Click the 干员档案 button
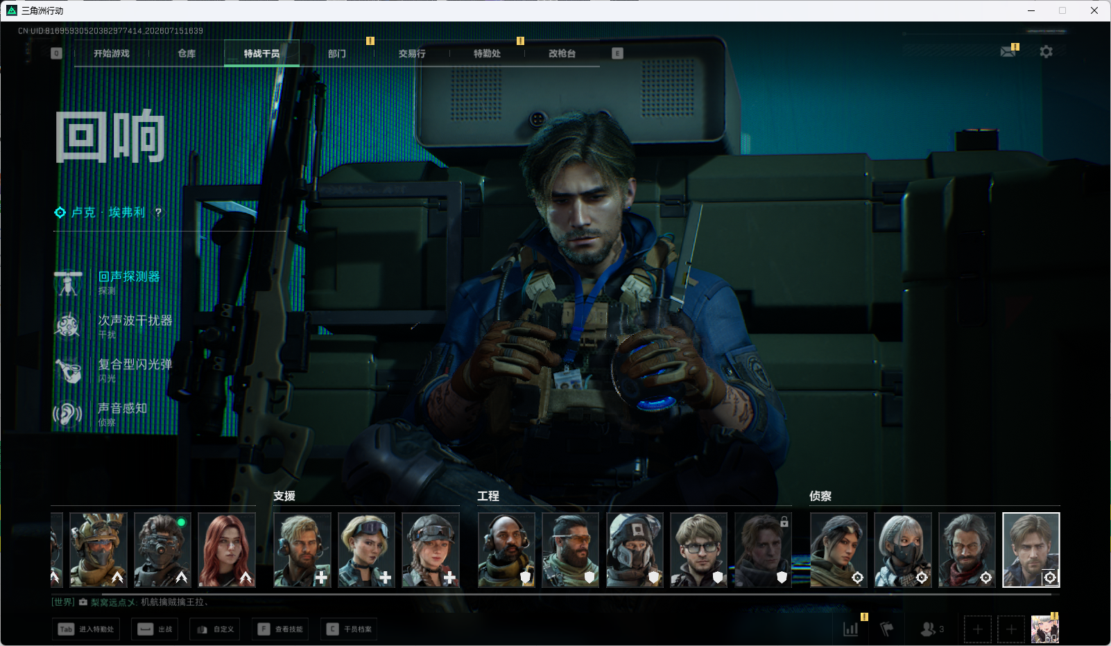The height and width of the screenshot is (646, 1111). tap(349, 629)
